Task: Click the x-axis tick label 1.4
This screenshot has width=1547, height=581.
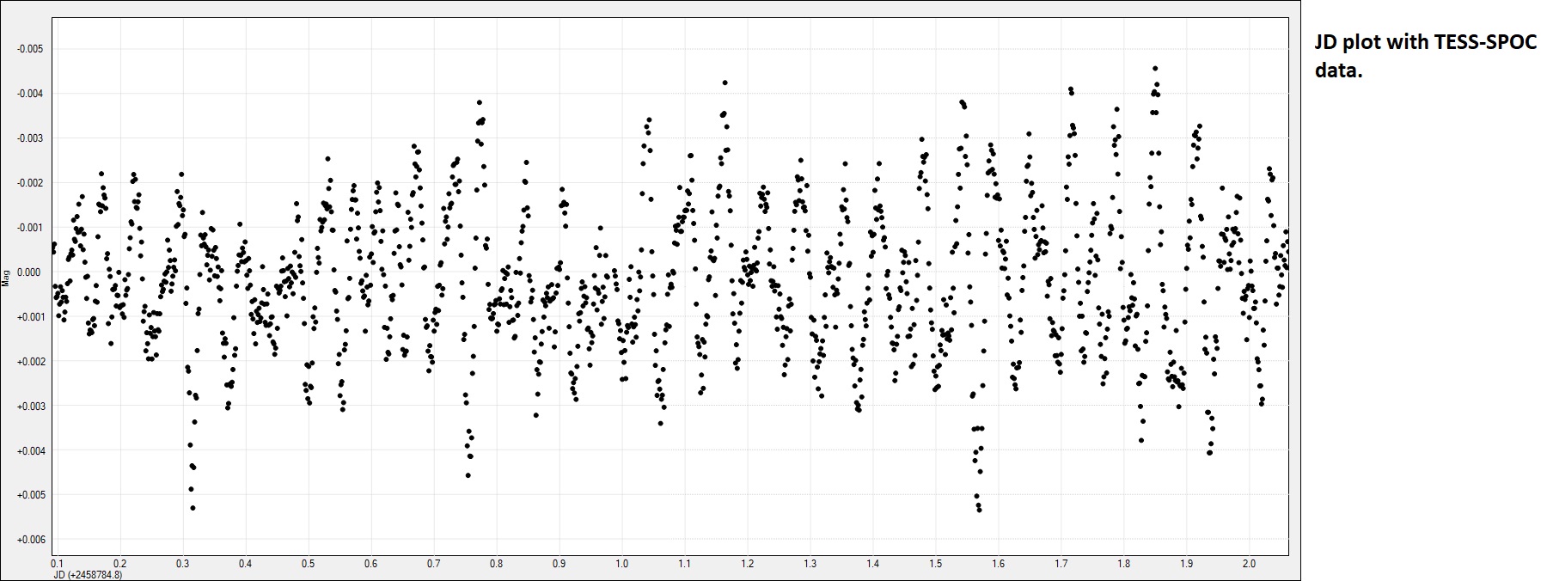Action: pyautogui.click(x=873, y=564)
